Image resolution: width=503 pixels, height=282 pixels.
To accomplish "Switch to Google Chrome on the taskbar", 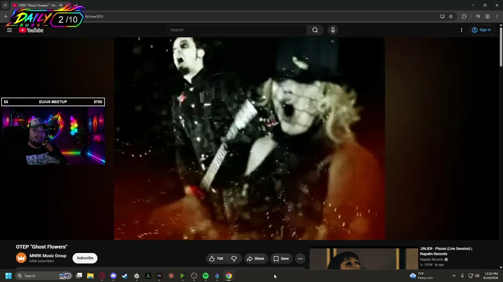I will click(229, 276).
